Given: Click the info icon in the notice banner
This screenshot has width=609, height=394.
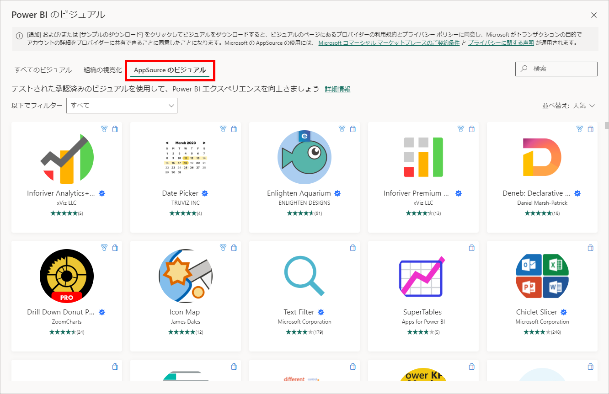Looking at the screenshot, I should pos(20,36).
